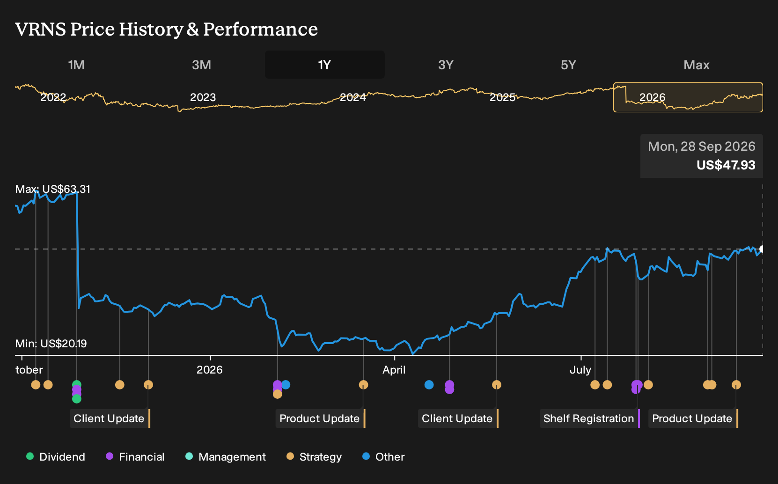Toggle the Financial legend filter
The height and width of the screenshot is (484, 778).
click(135, 457)
